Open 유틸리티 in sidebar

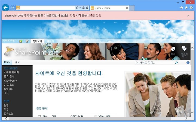(x=8, y=89)
